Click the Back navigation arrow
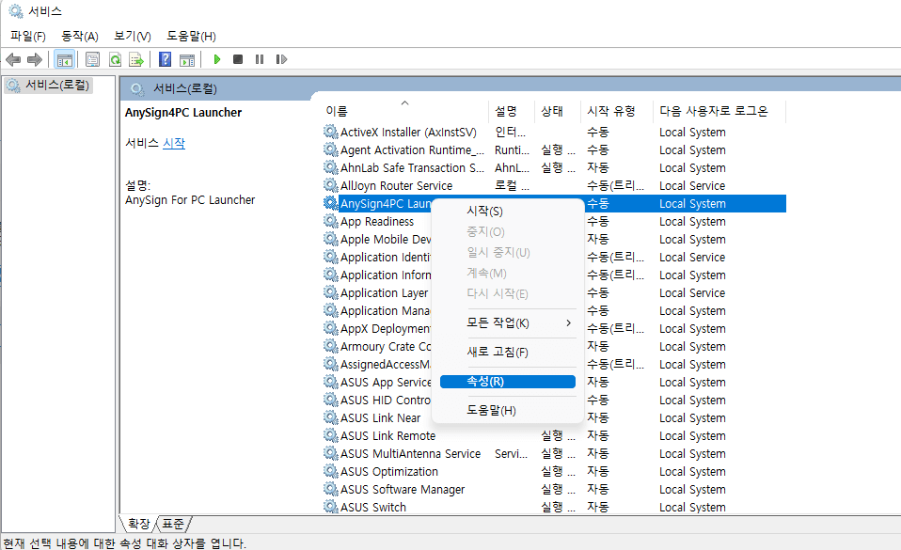The image size is (901, 550). 12,59
